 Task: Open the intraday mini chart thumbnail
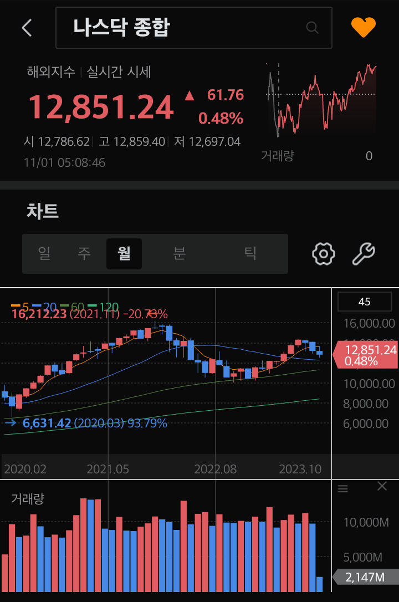321,100
